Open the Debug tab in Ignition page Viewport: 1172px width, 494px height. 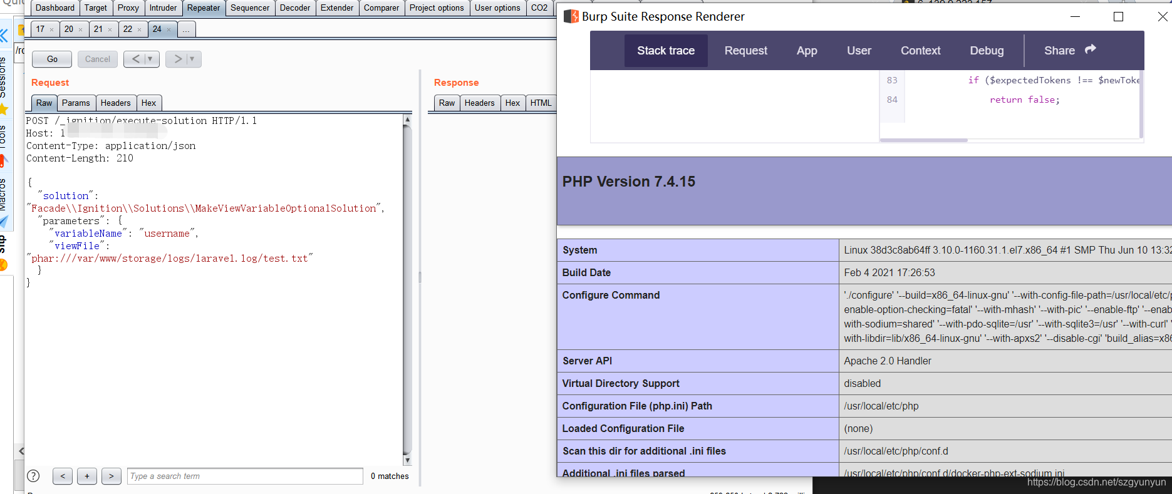(x=987, y=51)
